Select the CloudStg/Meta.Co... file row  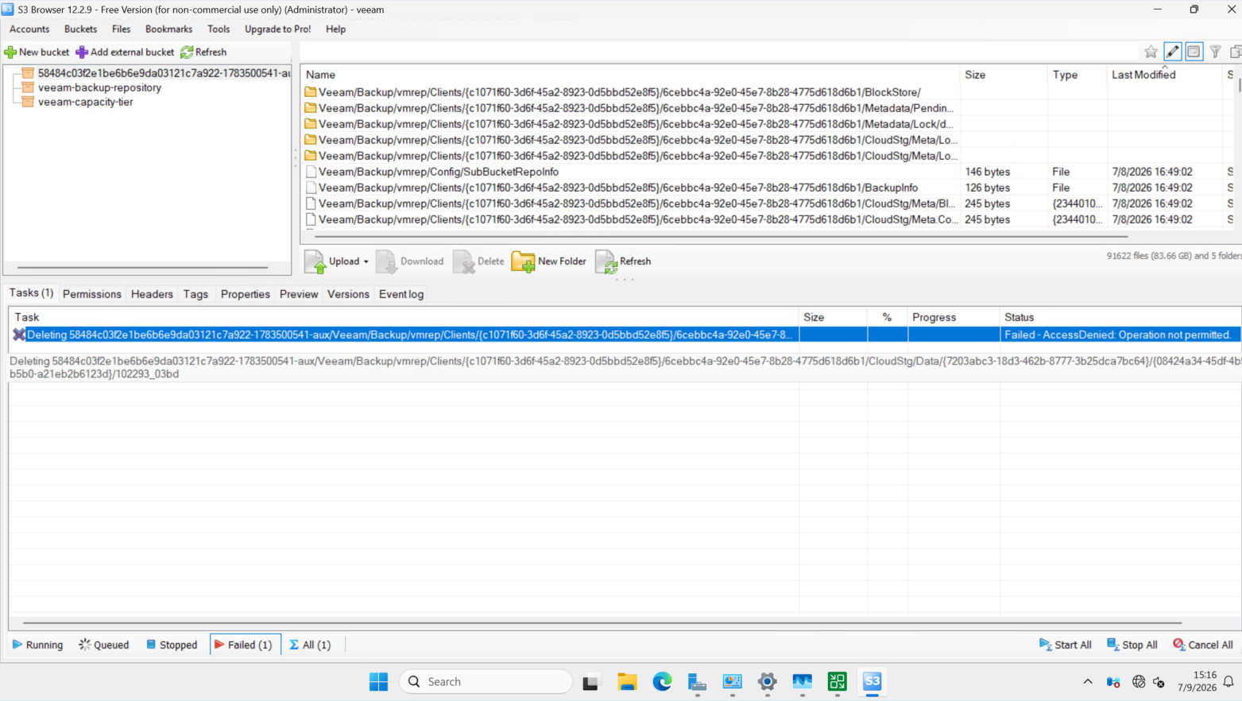[x=632, y=219]
